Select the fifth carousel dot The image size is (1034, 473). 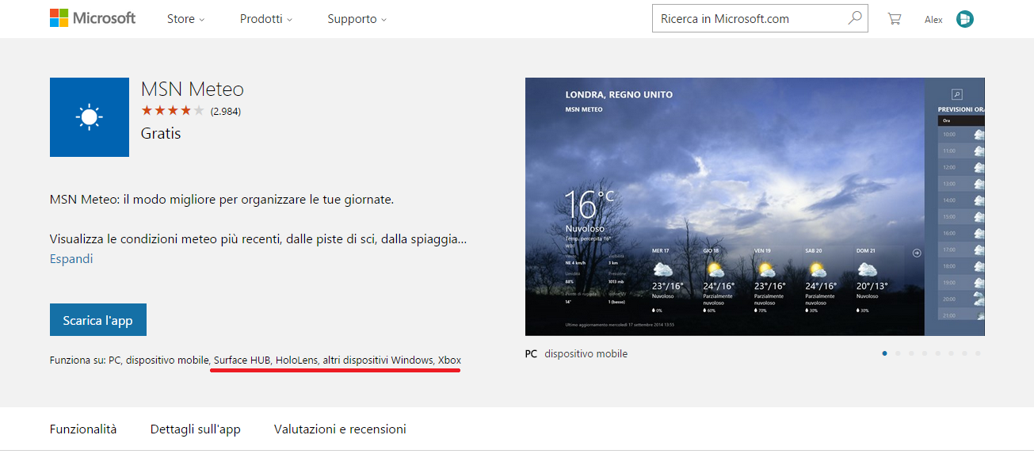pos(938,353)
